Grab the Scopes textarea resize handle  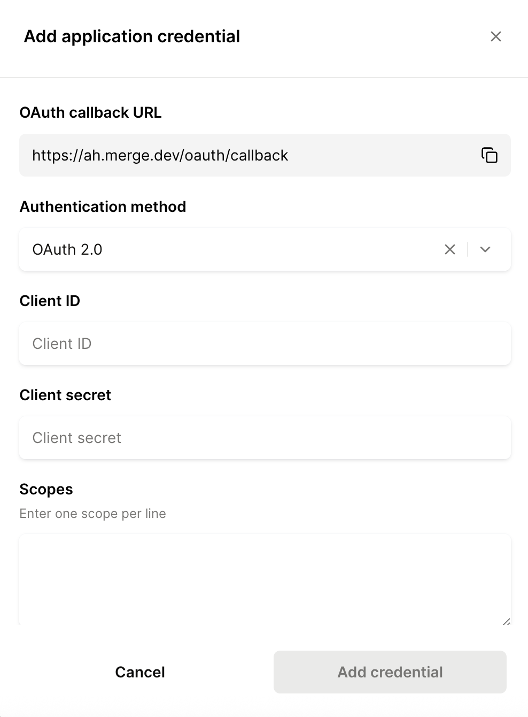pyautogui.click(x=506, y=621)
